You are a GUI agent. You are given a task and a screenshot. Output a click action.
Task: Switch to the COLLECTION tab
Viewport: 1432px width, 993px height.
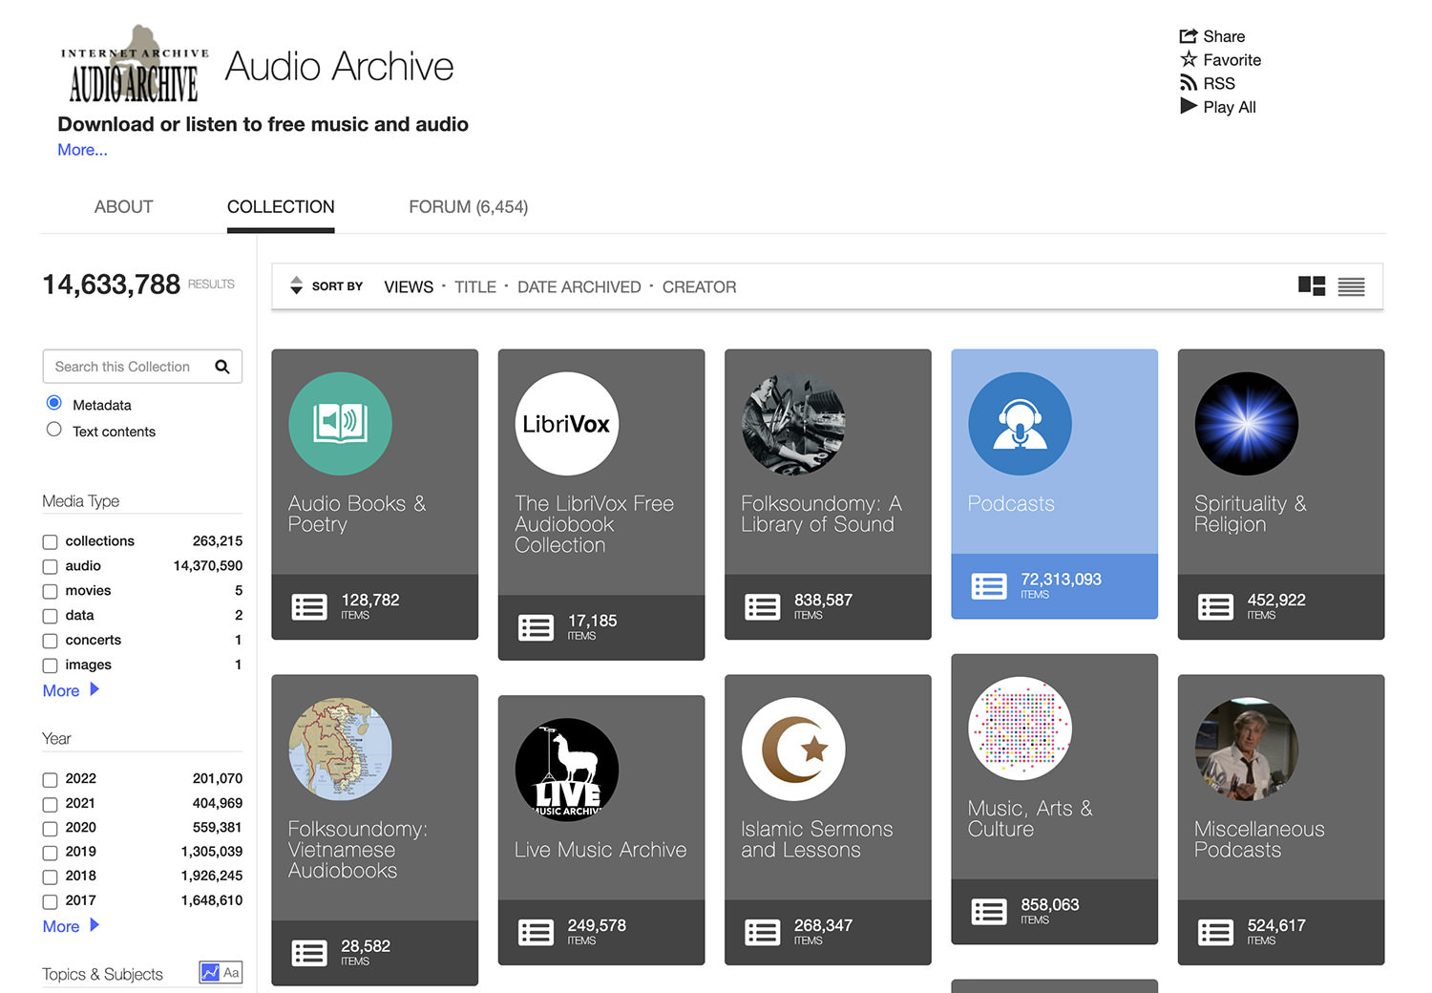click(280, 206)
